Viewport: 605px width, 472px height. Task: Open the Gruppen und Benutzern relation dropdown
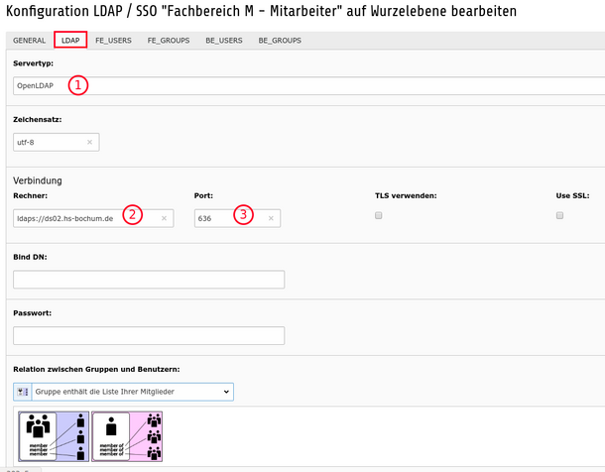(x=123, y=392)
